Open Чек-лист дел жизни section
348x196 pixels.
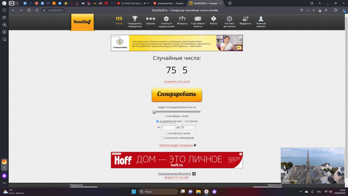229,21
